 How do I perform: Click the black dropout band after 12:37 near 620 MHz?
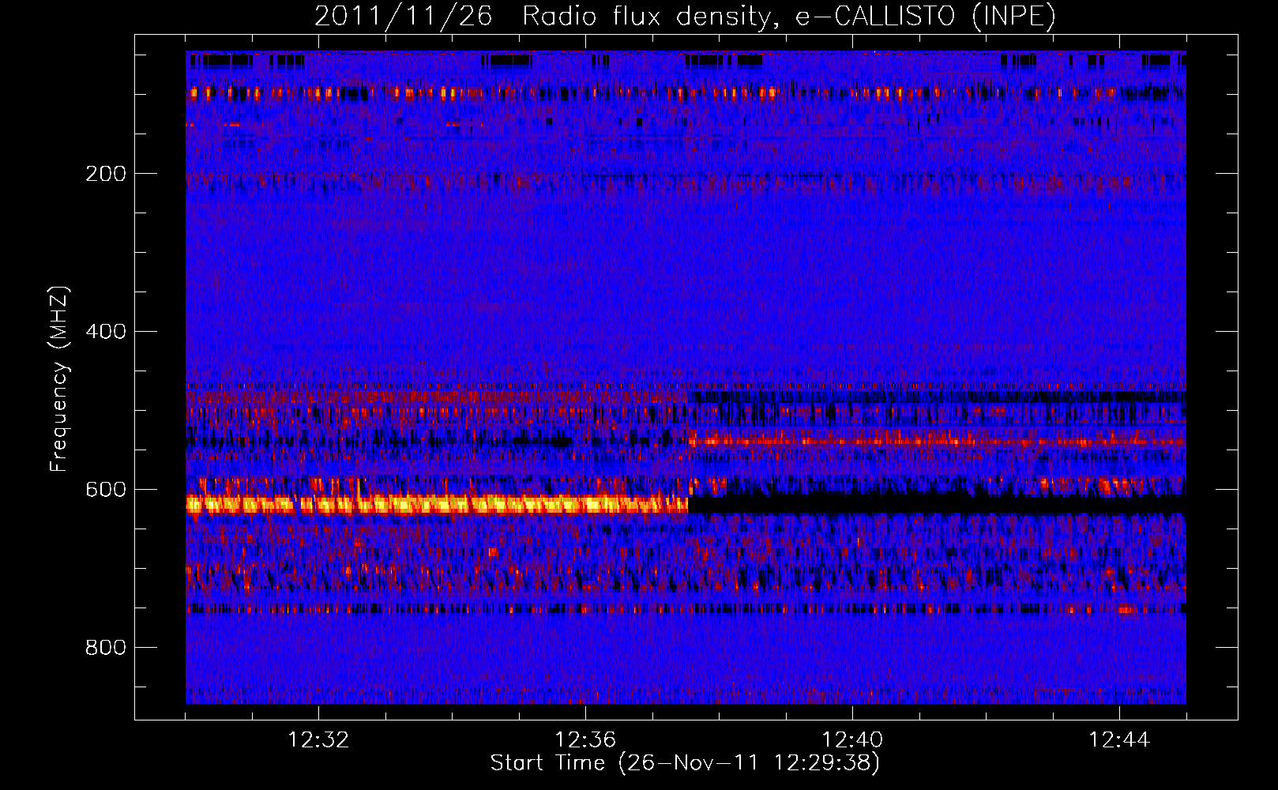(937, 504)
